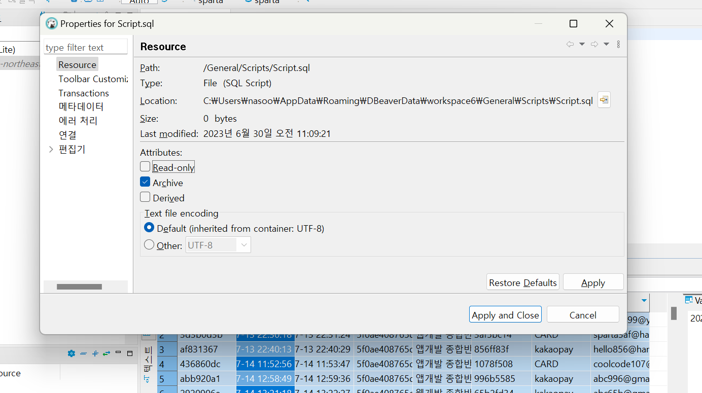This screenshot has width=702, height=393.
Task: Click the timestamp cell 7-14 11:52:56
Action: pos(265,364)
